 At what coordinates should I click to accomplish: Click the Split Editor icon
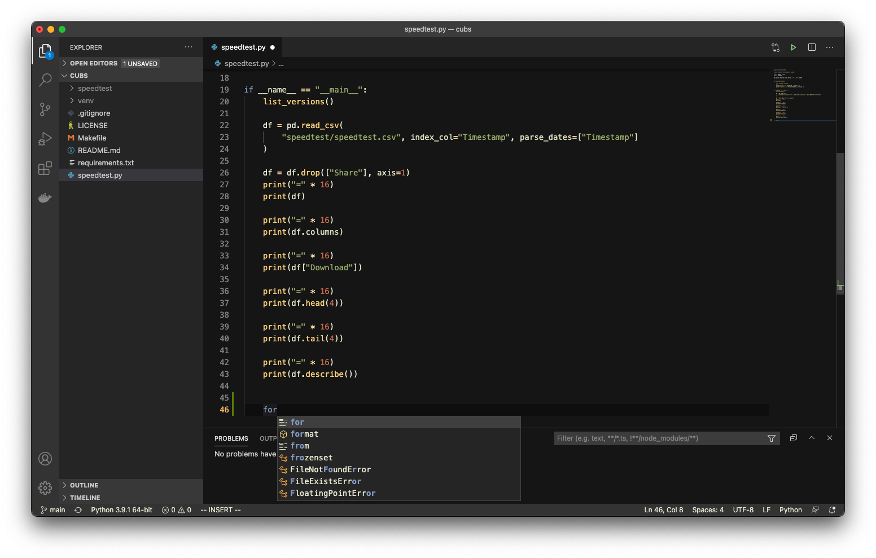(812, 47)
